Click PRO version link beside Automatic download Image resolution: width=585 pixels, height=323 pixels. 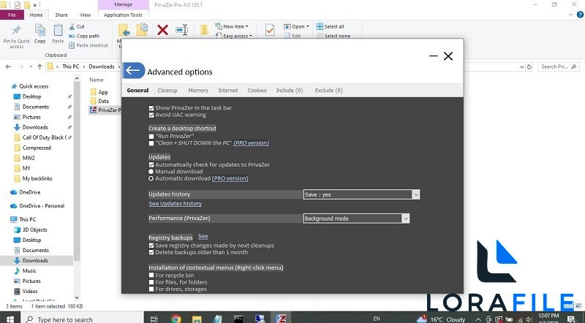click(230, 178)
